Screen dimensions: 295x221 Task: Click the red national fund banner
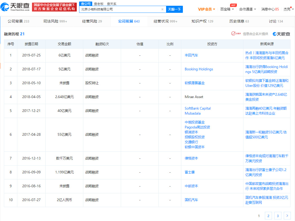54,7
